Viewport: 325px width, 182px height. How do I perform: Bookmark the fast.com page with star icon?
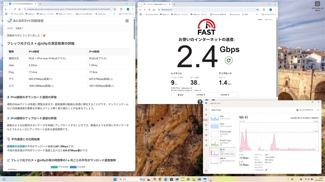tap(257, 10)
